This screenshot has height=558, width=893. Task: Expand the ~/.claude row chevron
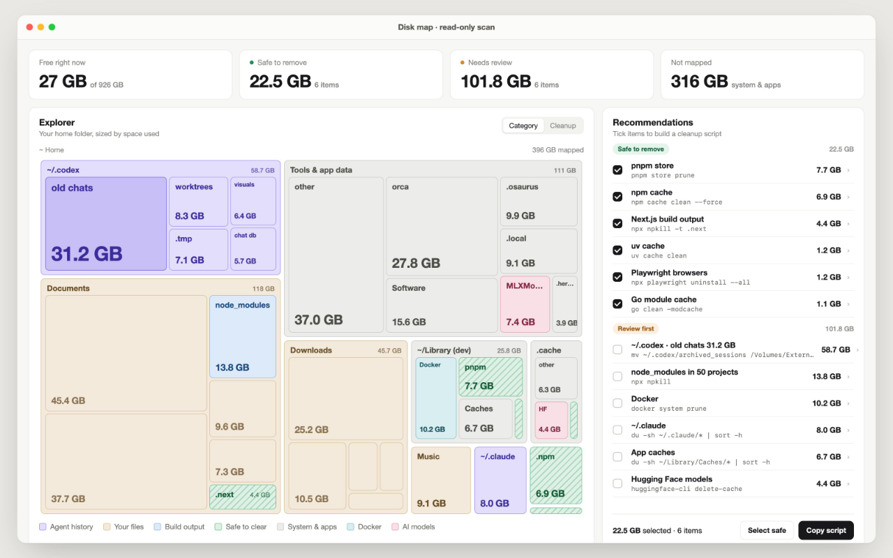(x=849, y=430)
